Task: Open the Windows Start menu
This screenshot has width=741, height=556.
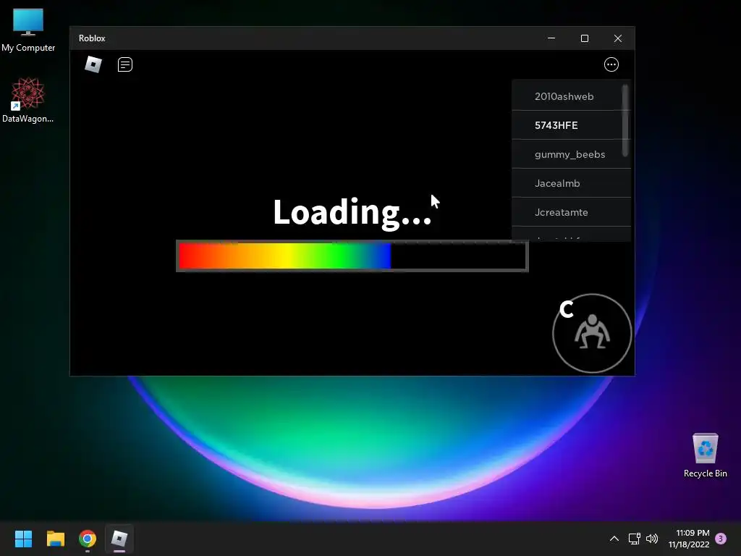Action: pyautogui.click(x=24, y=539)
